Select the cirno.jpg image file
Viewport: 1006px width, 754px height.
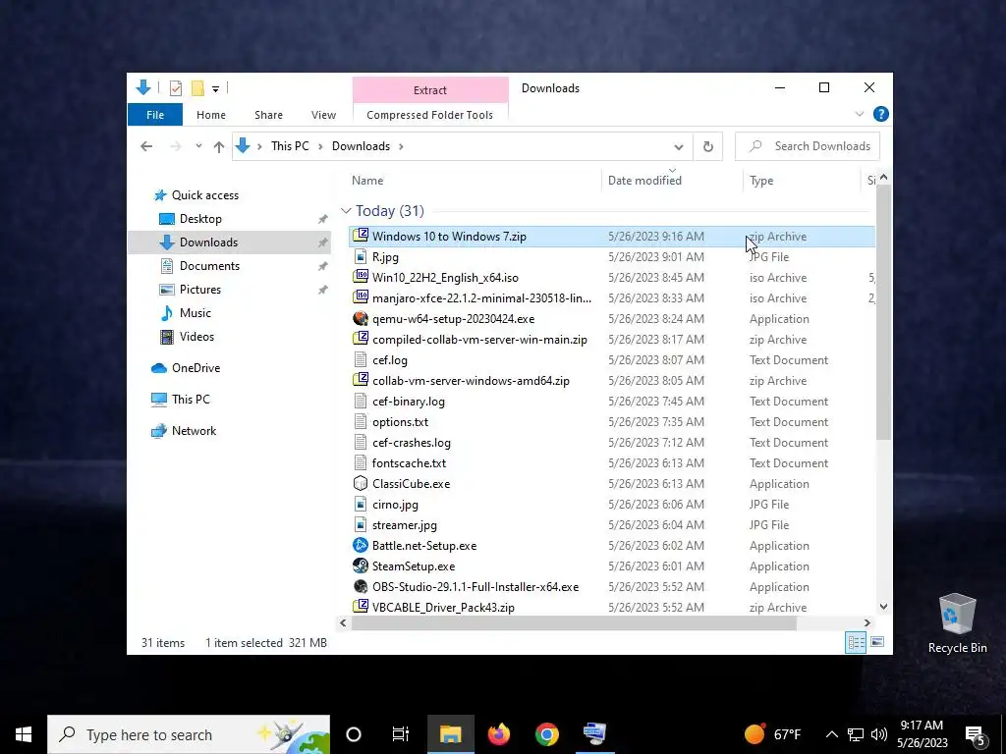[395, 505]
